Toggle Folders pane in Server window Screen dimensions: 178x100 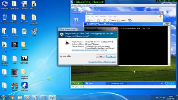pyautogui.click(x=122, y=21)
